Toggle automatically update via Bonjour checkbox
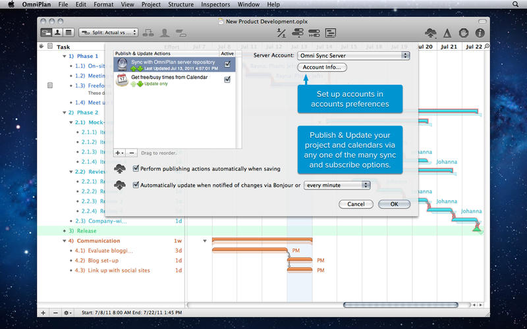Image resolution: width=527 pixels, height=329 pixels. coord(136,185)
